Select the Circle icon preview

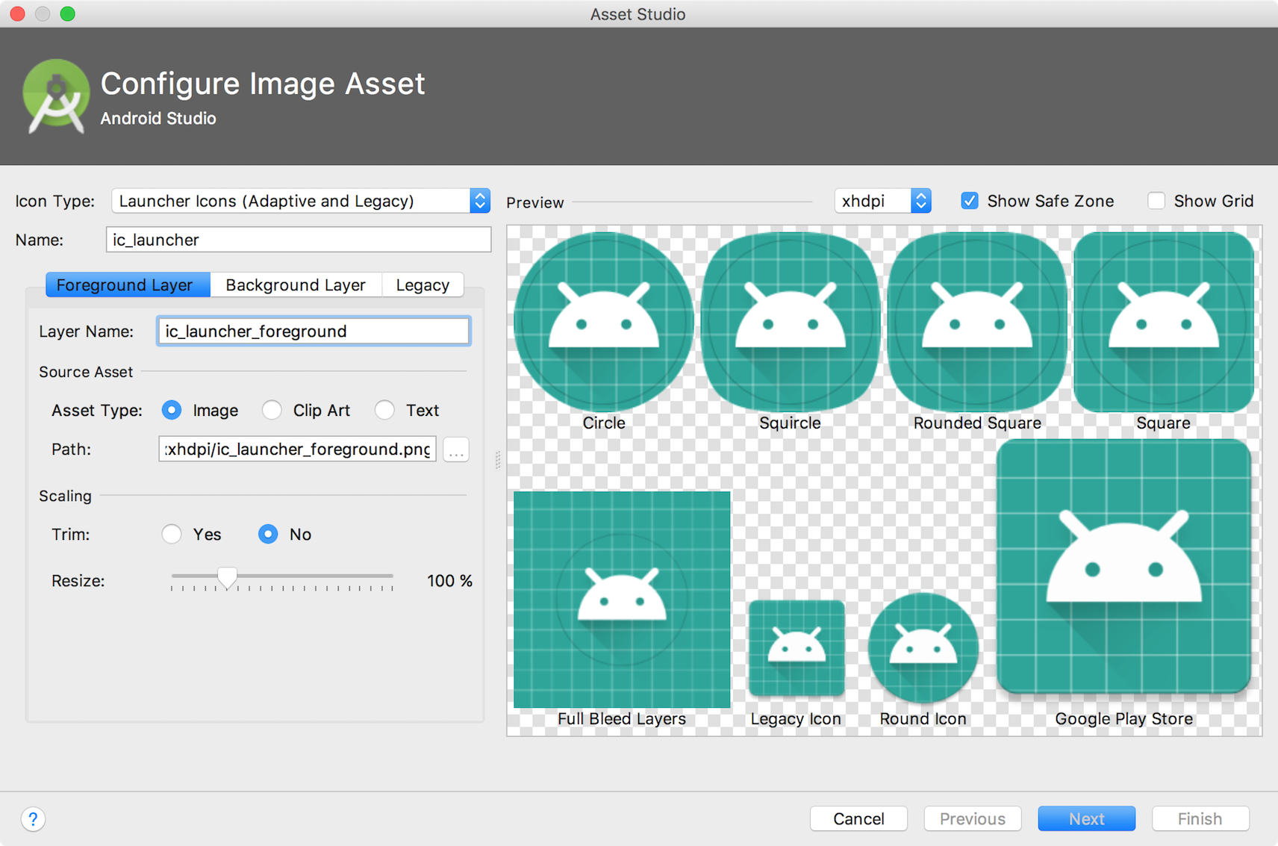pyautogui.click(x=603, y=321)
